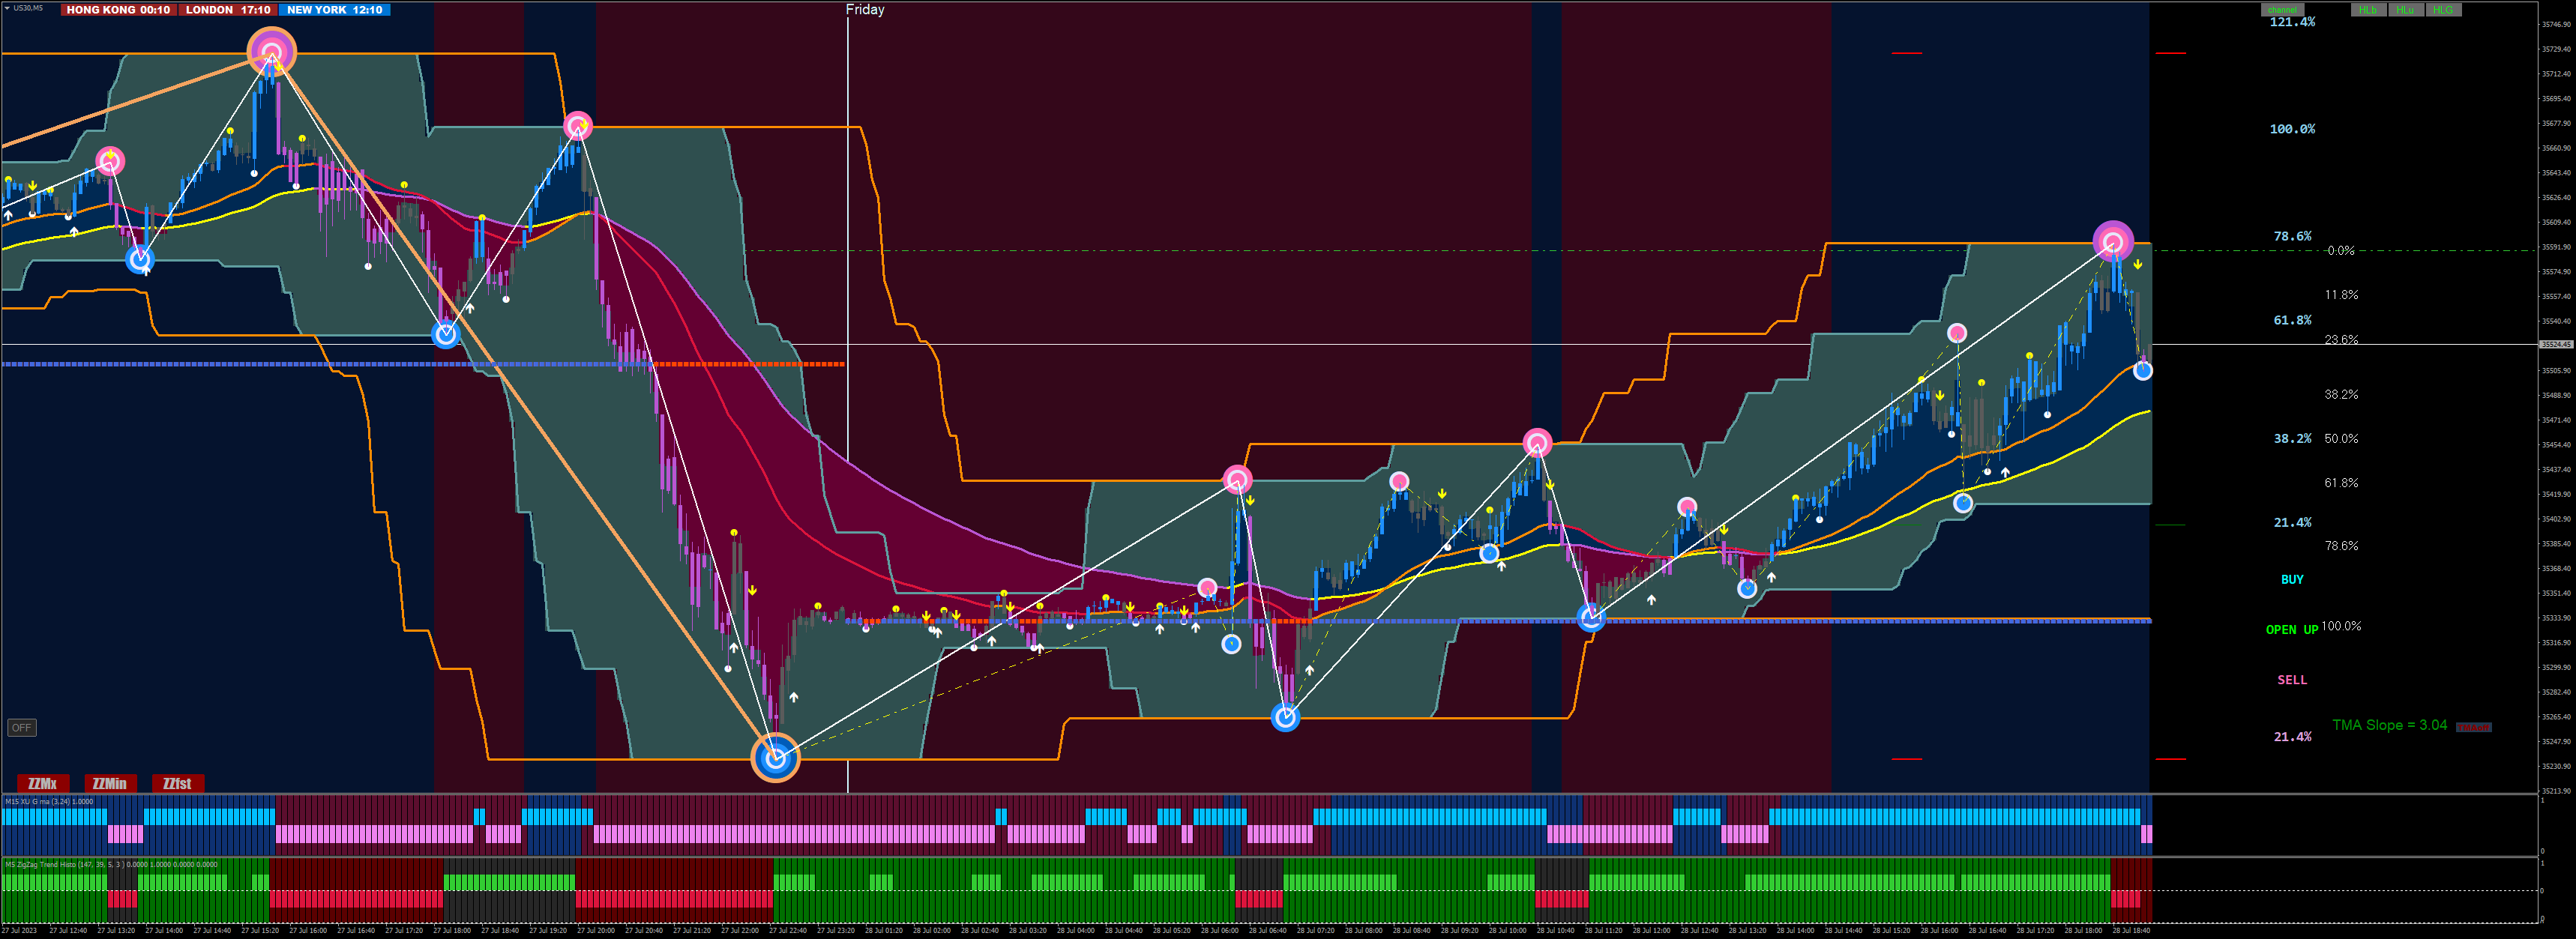Toggle the channel indicator button
This screenshot has height=939, width=2576.
(x=2282, y=10)
